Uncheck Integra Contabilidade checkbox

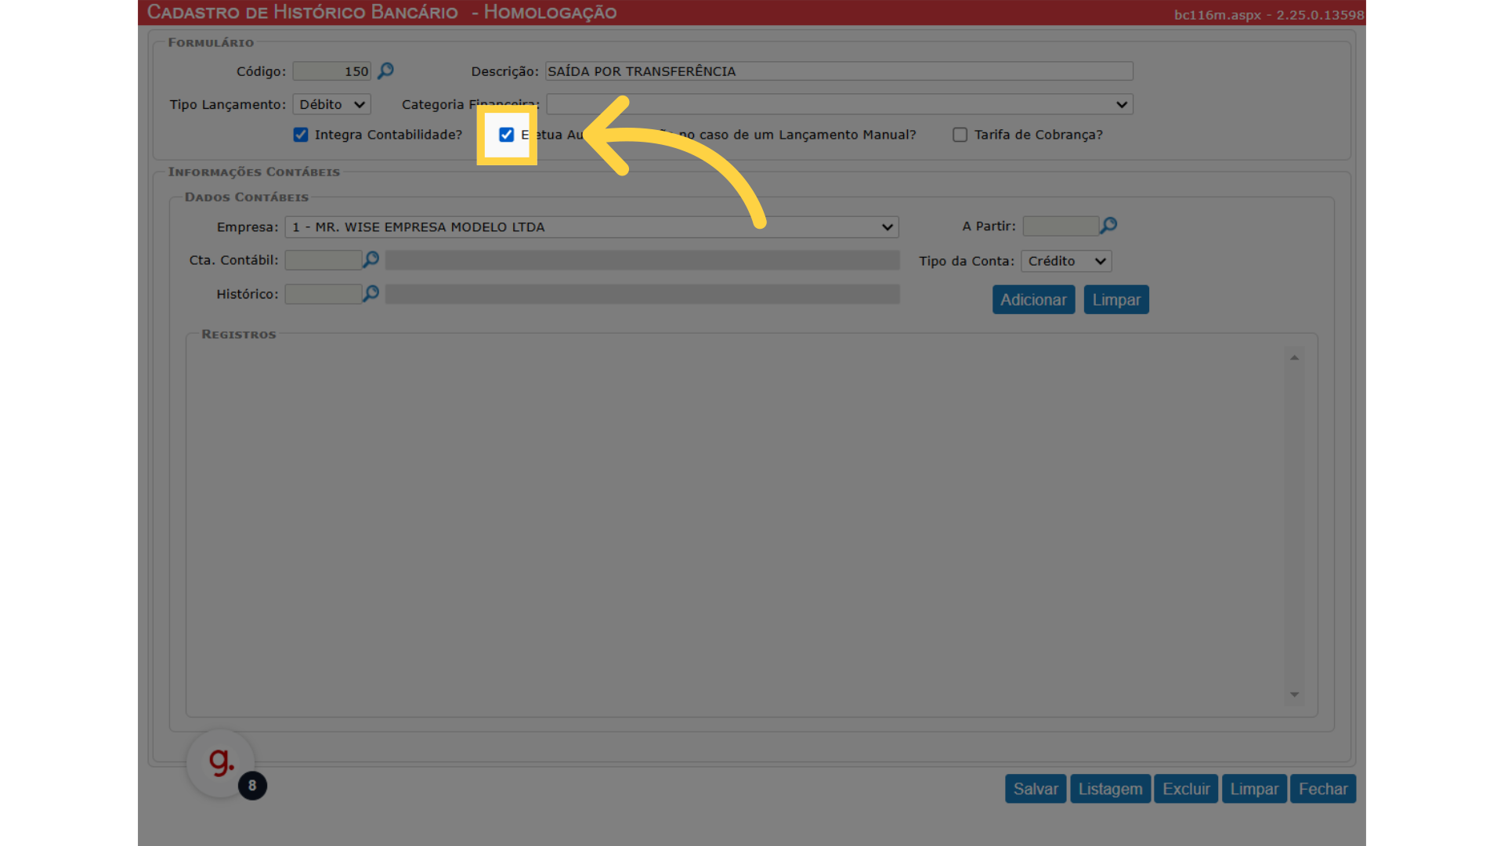coord(301,135)
